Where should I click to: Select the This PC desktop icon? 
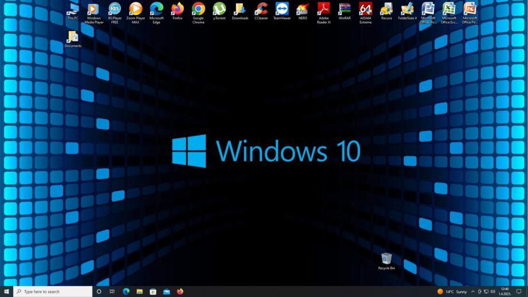pyautogui.click(x=73, y=11)
